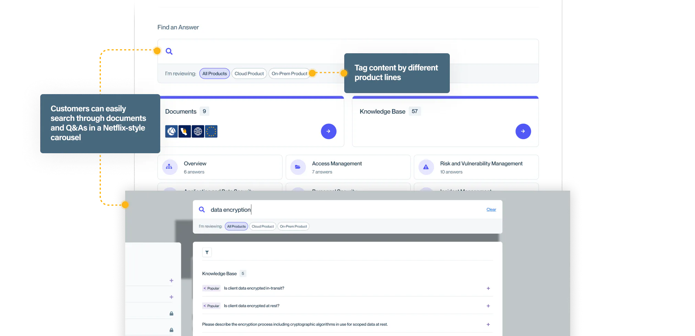This screenshot has width=695, height=336.
Task: Click the Access Management folder icon
Action: [x=298, y=167]
